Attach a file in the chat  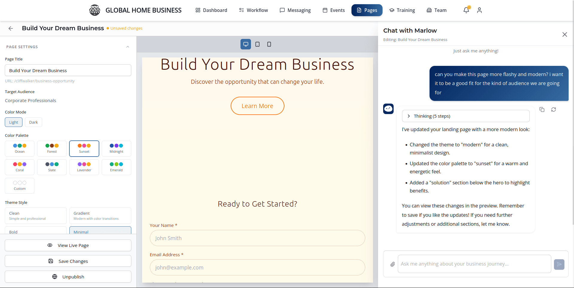pyautogui.click(x=392, y=264)
